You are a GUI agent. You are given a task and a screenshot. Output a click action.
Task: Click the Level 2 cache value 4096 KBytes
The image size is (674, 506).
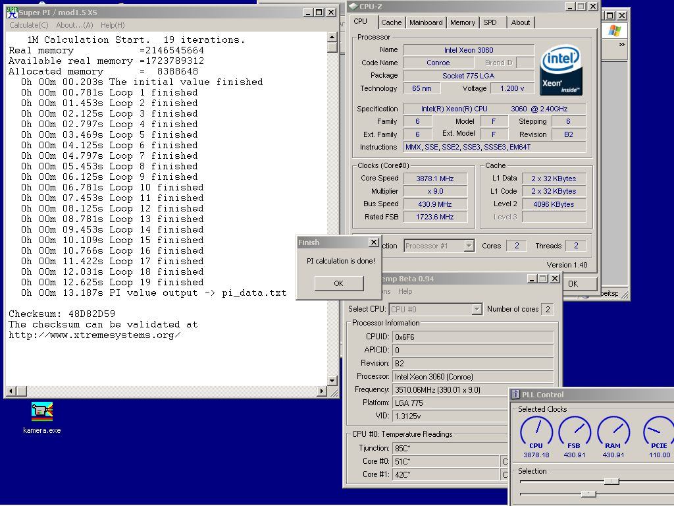554,204
